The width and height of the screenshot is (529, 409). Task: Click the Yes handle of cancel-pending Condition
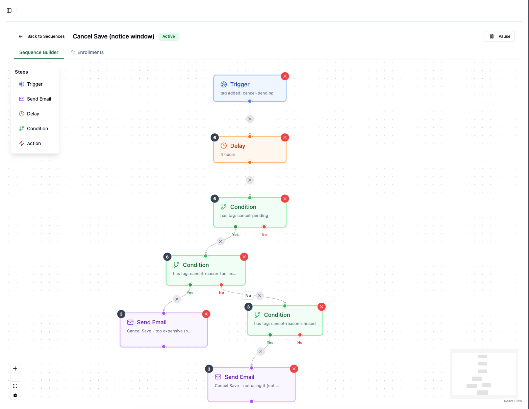pos(235,227)
